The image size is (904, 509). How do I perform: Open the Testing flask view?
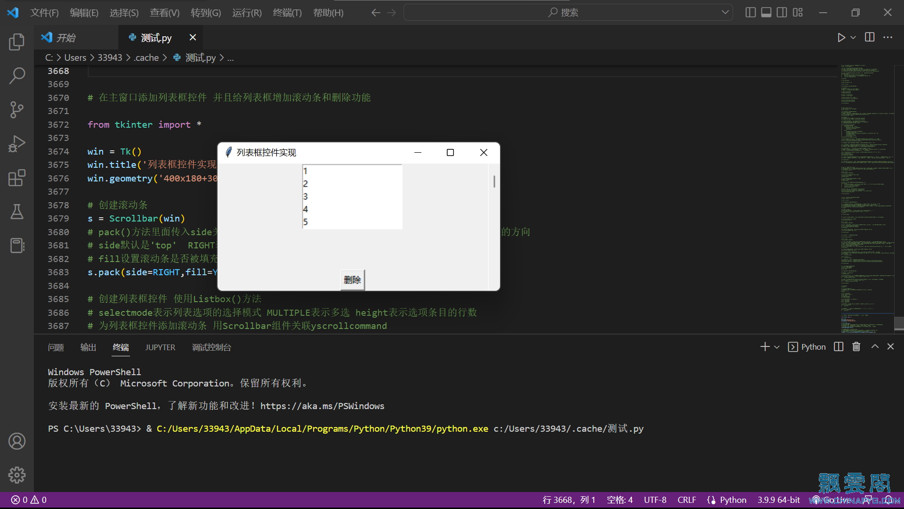click(17, 212)
